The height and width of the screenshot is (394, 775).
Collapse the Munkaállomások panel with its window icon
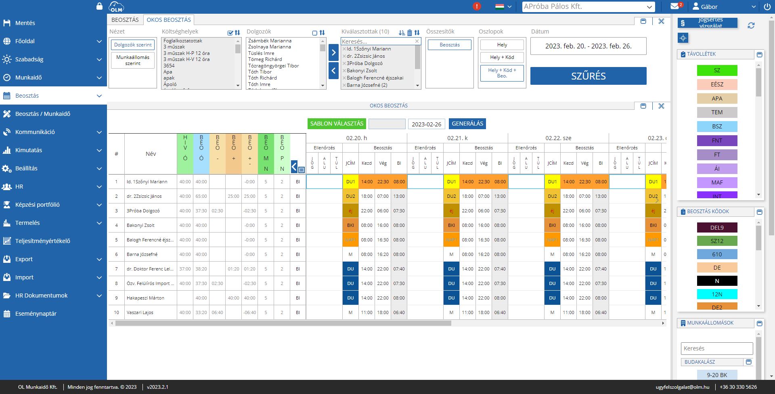pos(759,323)
